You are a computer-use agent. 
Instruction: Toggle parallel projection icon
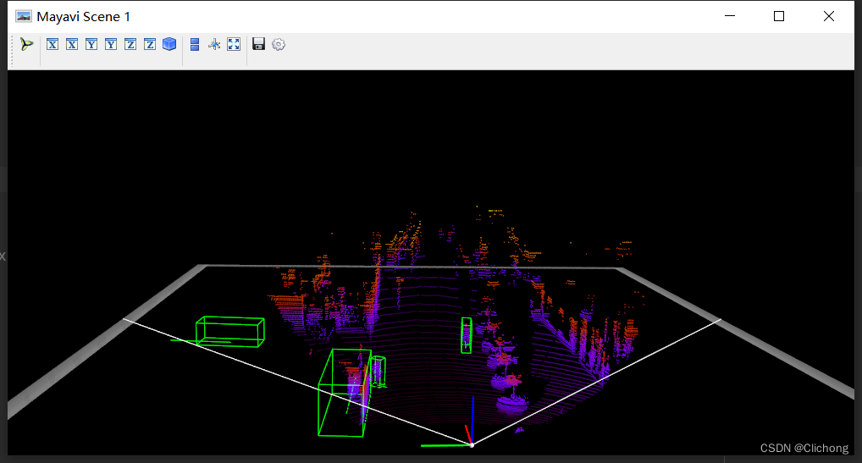pos(195,45)
